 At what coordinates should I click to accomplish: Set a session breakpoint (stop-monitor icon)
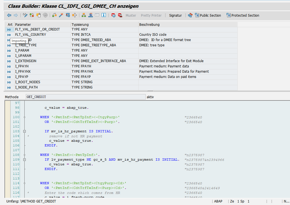coord(113,15)
